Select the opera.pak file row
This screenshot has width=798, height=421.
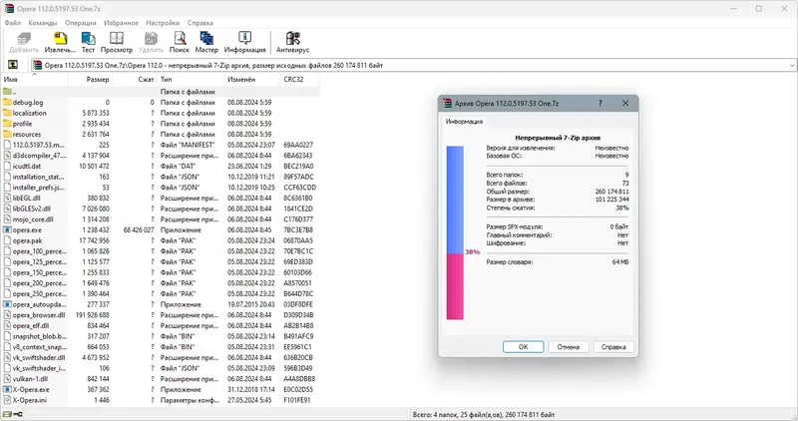tap(161, 240)
